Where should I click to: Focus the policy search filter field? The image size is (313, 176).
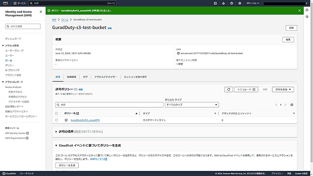click(x=109, y=105)
